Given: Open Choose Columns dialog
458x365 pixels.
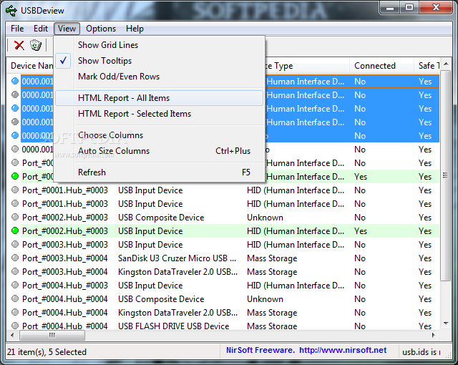Looking at the screenshot, I should pyautogui.click(x=160, y=135).
